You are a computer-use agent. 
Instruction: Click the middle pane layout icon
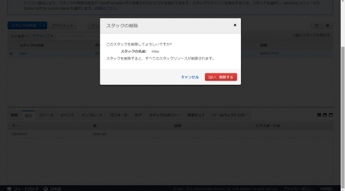pyautogui.click(x=325, y=115)
